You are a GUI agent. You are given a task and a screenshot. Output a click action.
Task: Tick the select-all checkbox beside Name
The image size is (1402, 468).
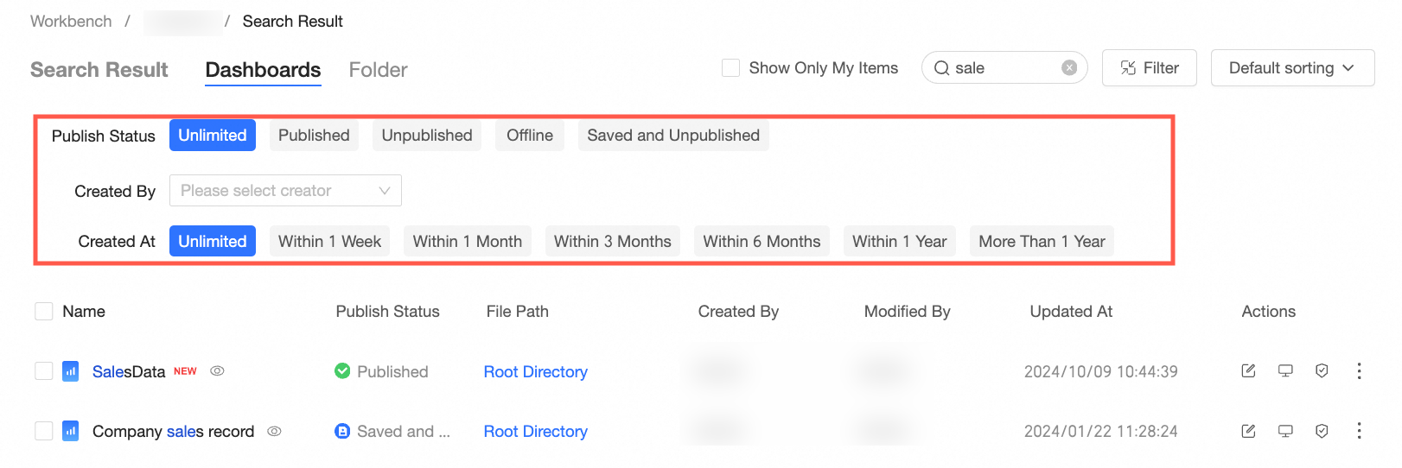pyautogui.click(x=44, y=311)
